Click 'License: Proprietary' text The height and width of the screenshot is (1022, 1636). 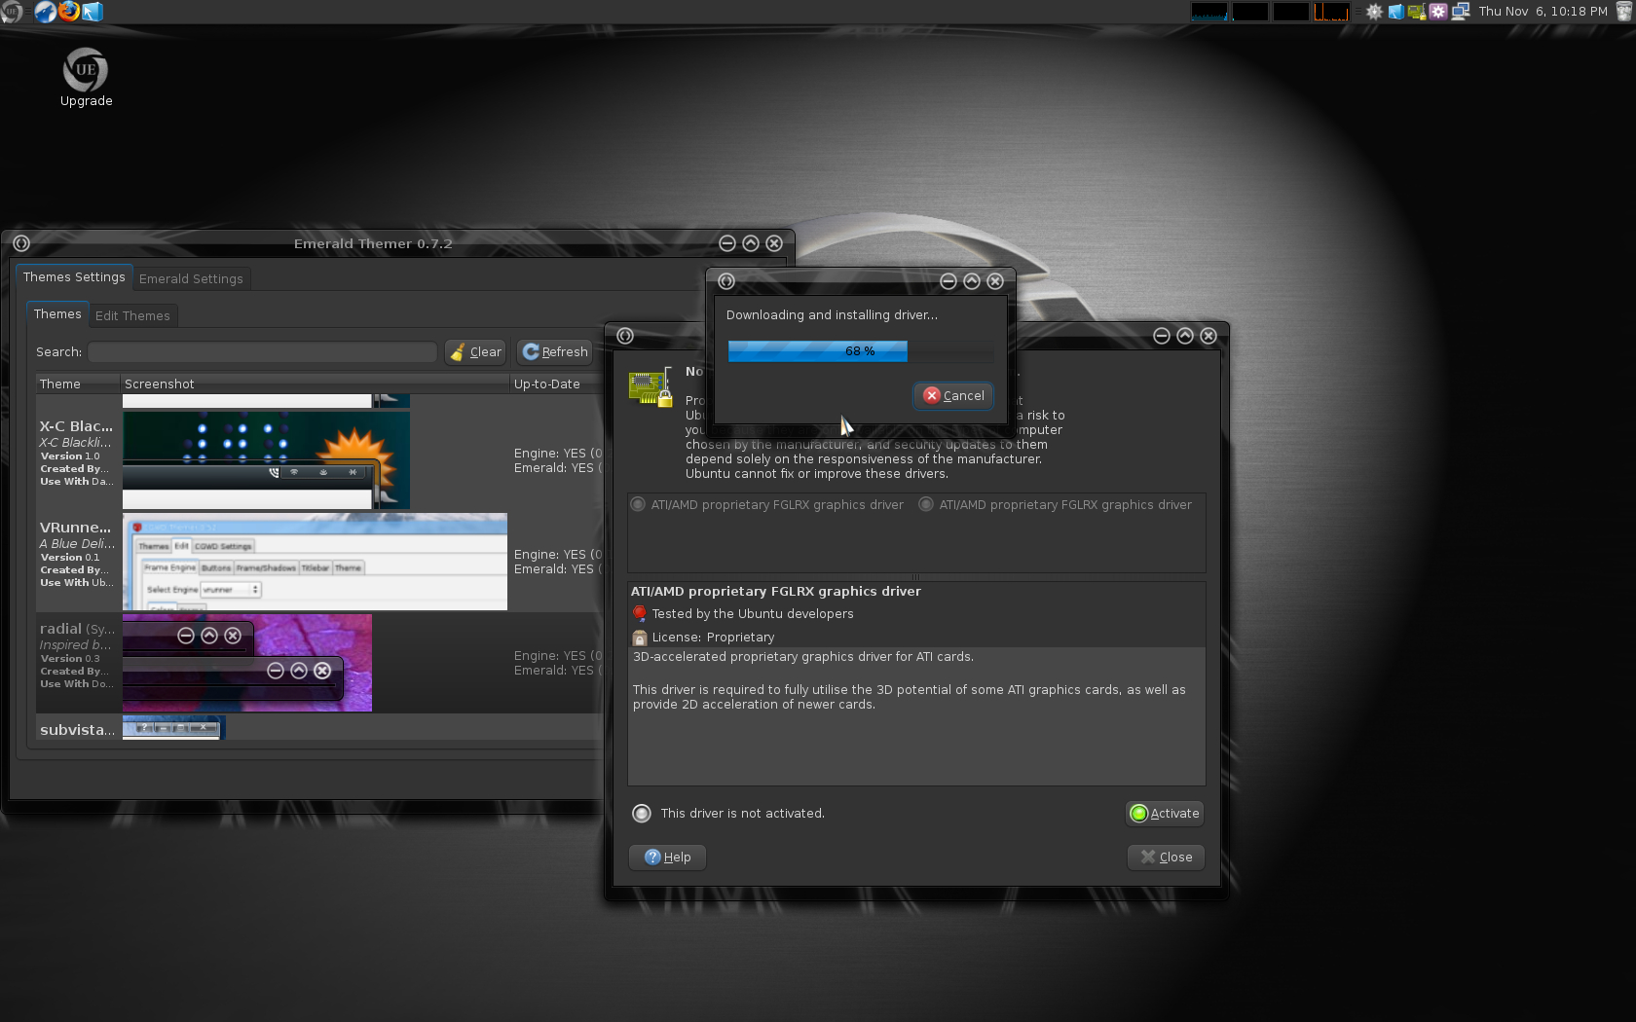[x=713, y=638]
